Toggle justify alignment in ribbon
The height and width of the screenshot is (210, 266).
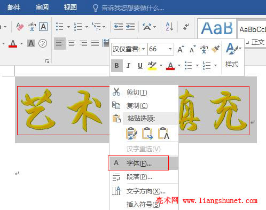click(x=95, y=43)
